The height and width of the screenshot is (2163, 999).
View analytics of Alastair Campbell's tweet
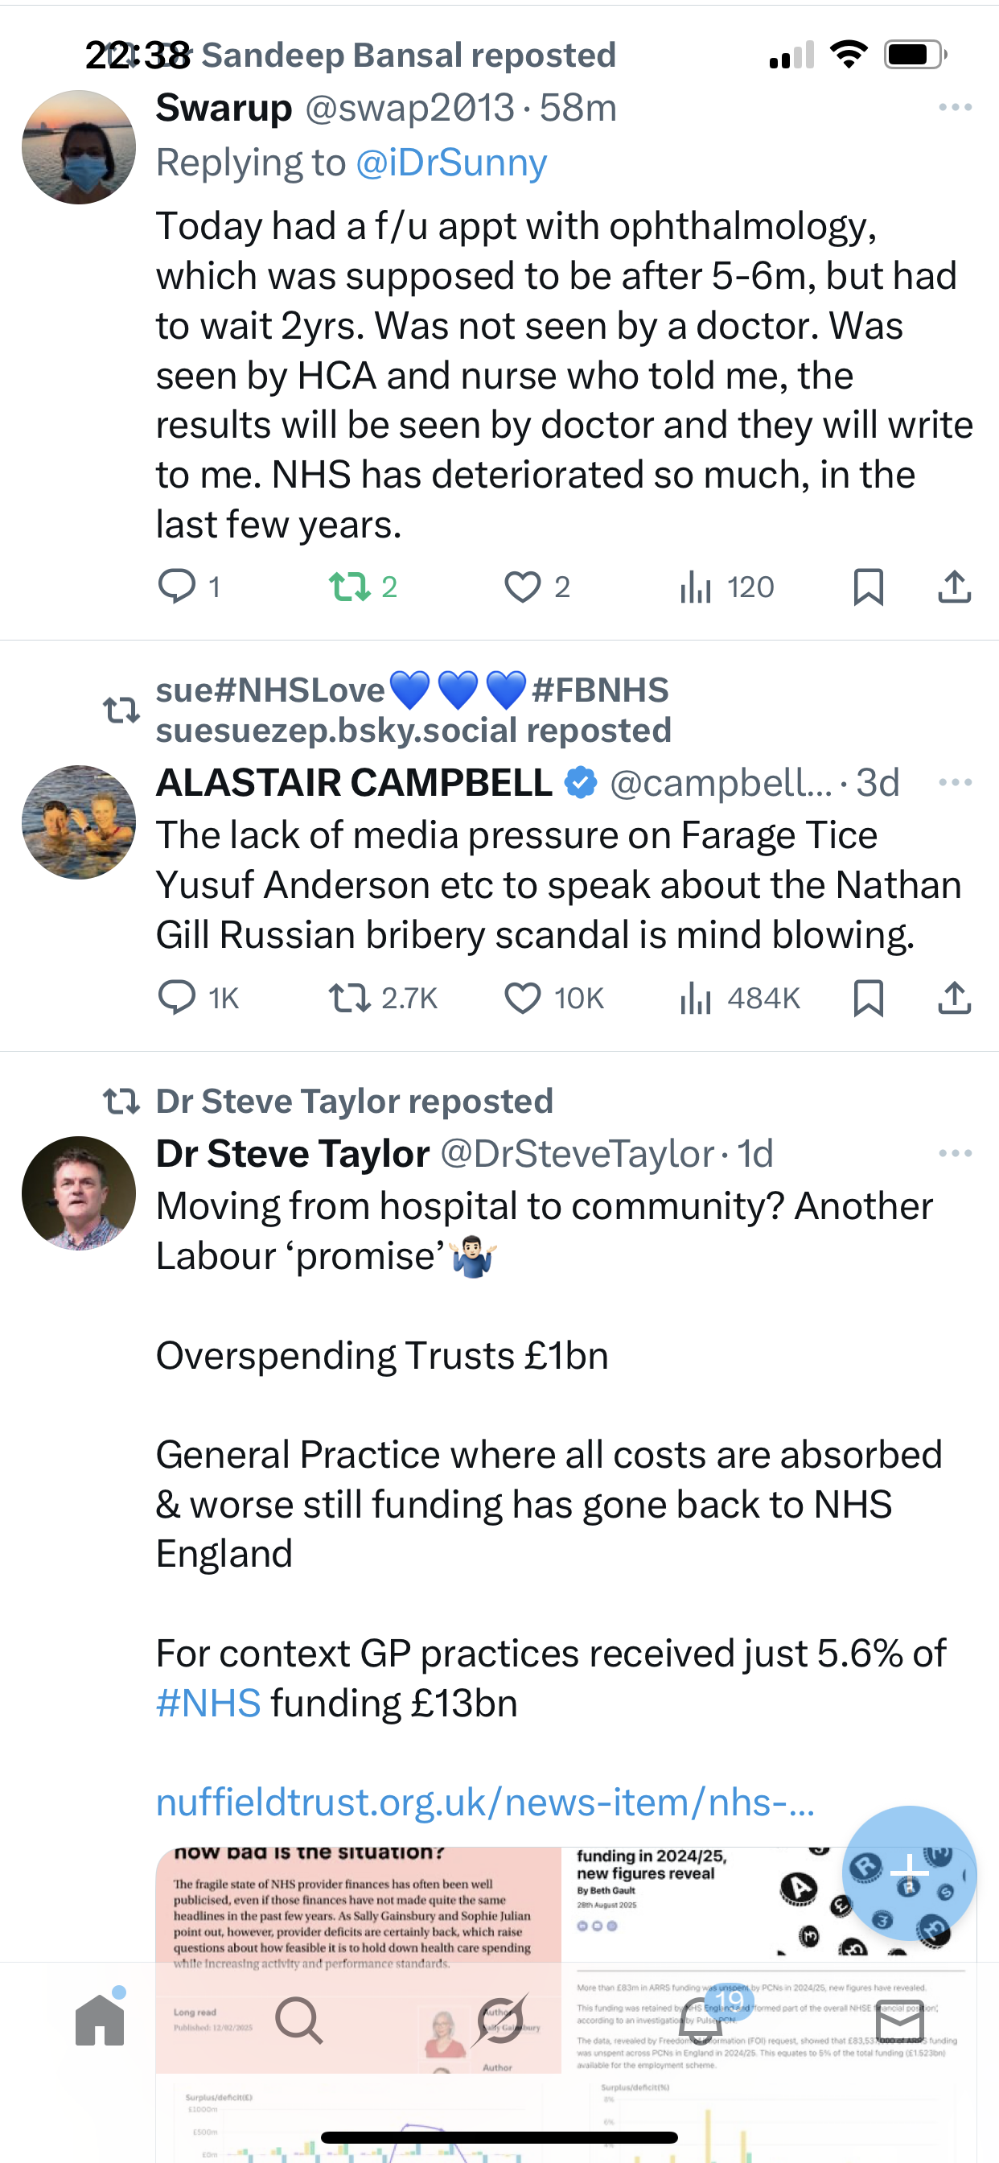pyautogui.click(x=696, y=998)
